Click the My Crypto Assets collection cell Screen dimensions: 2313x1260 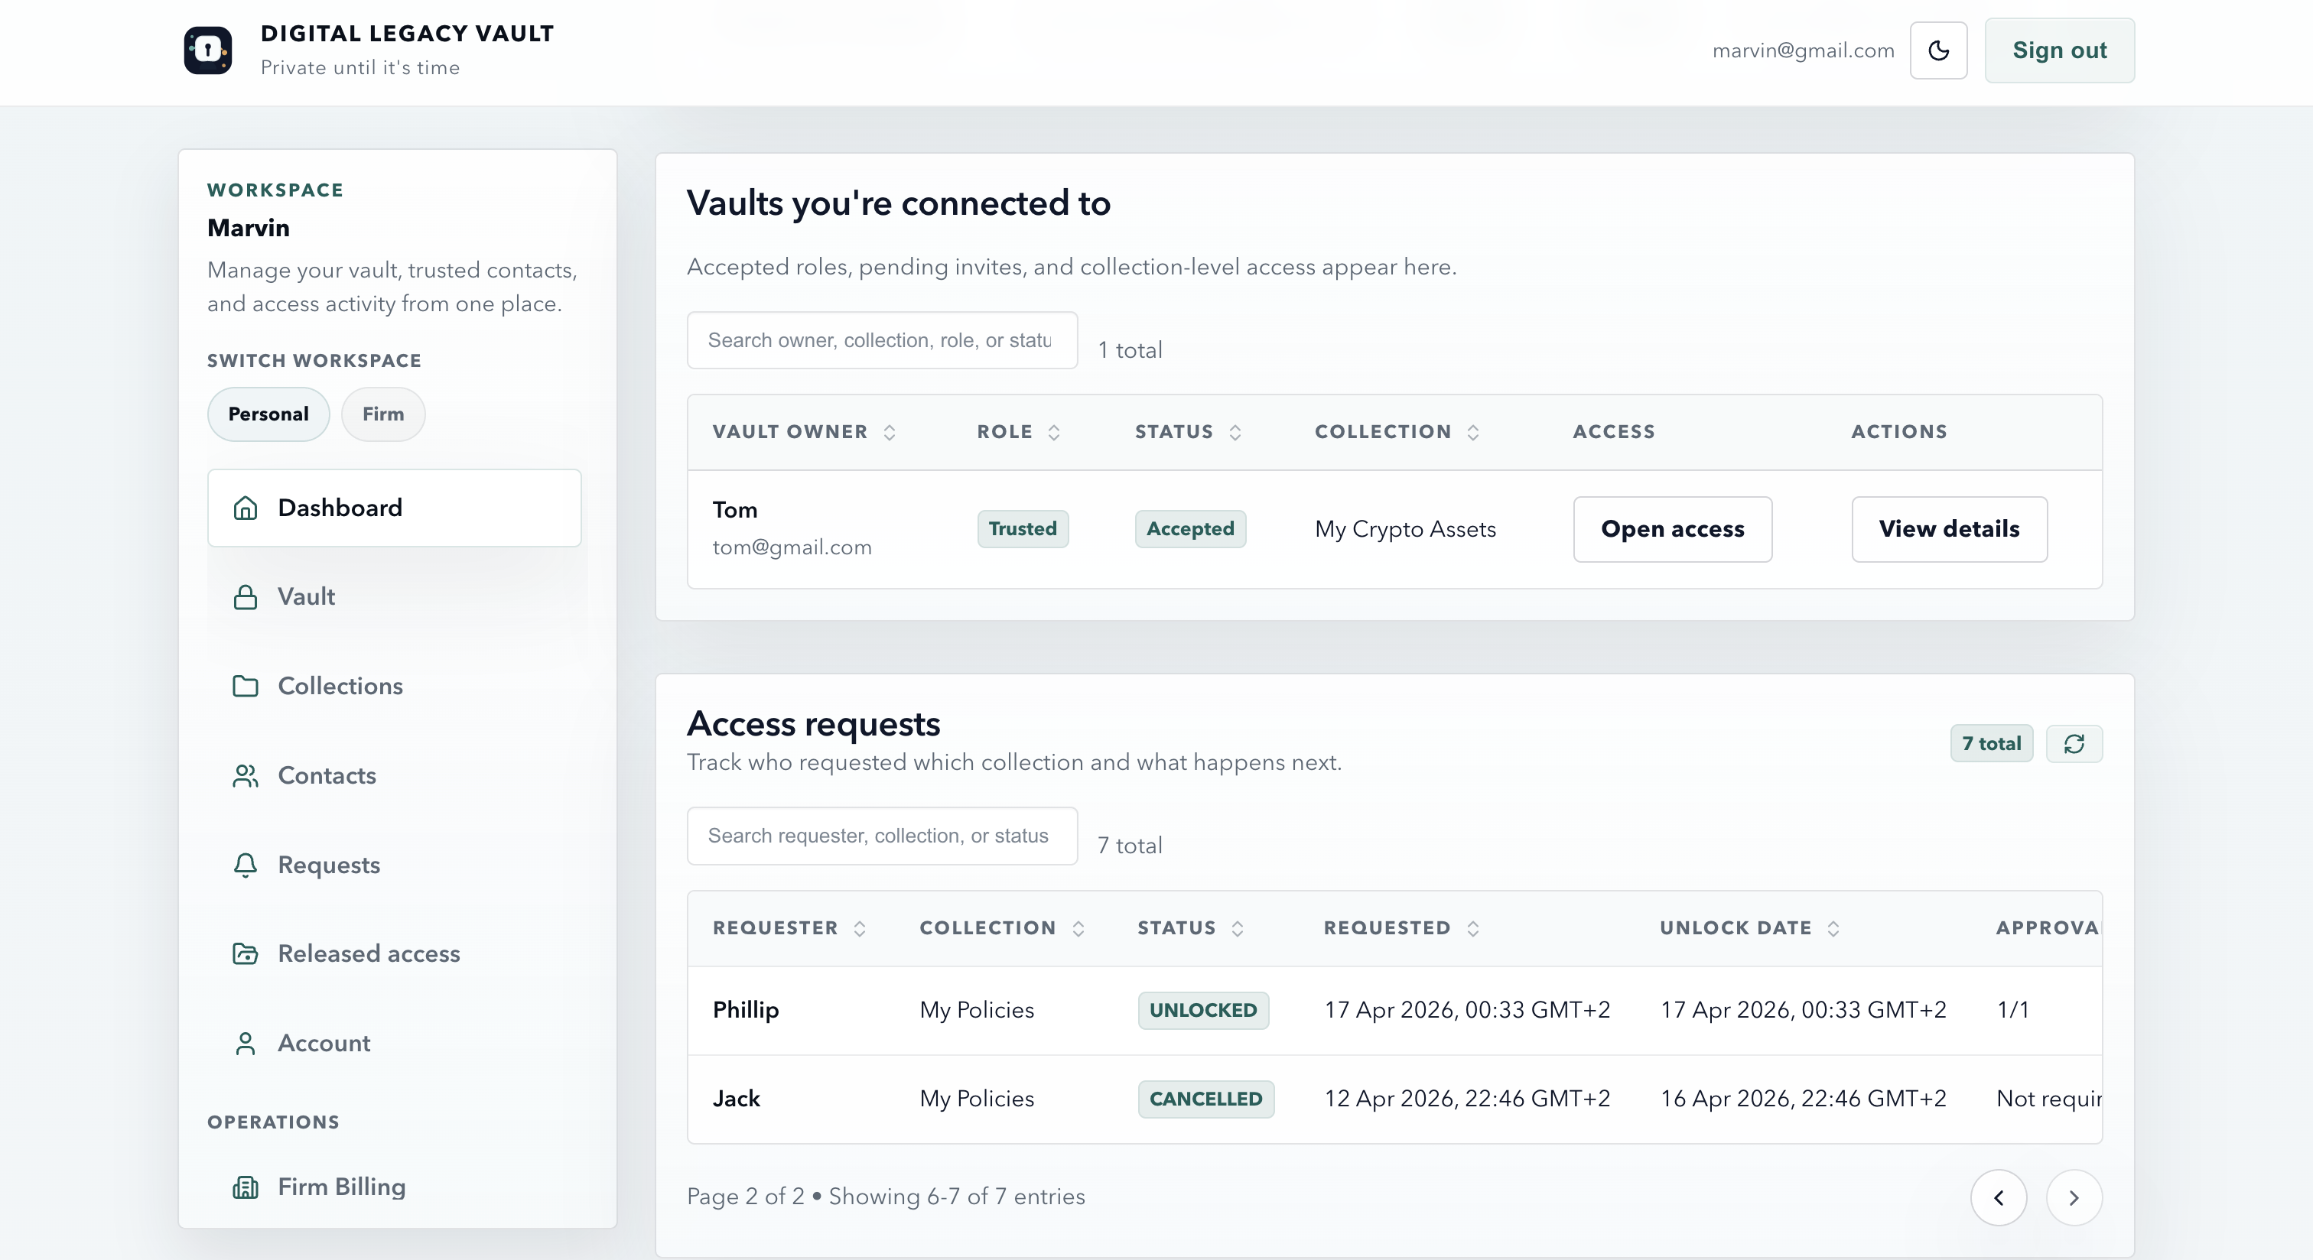[1405, 530]
